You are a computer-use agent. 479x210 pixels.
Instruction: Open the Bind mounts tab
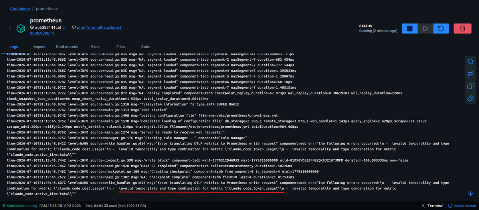[67, 47]
